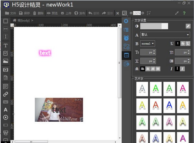
Task: Toggle underline text decoration
Action: (188, 43)
